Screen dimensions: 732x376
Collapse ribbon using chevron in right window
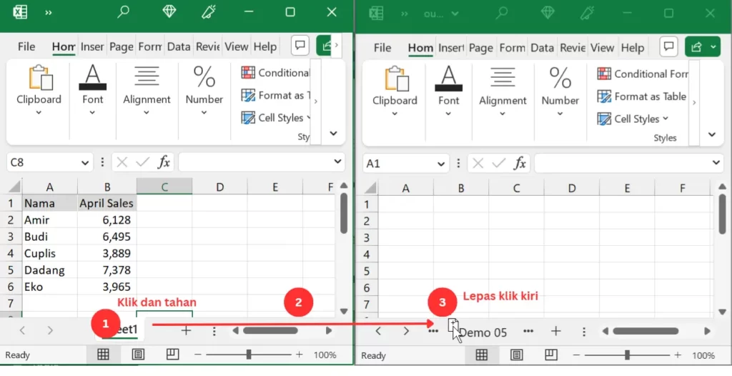click(711, 134)
